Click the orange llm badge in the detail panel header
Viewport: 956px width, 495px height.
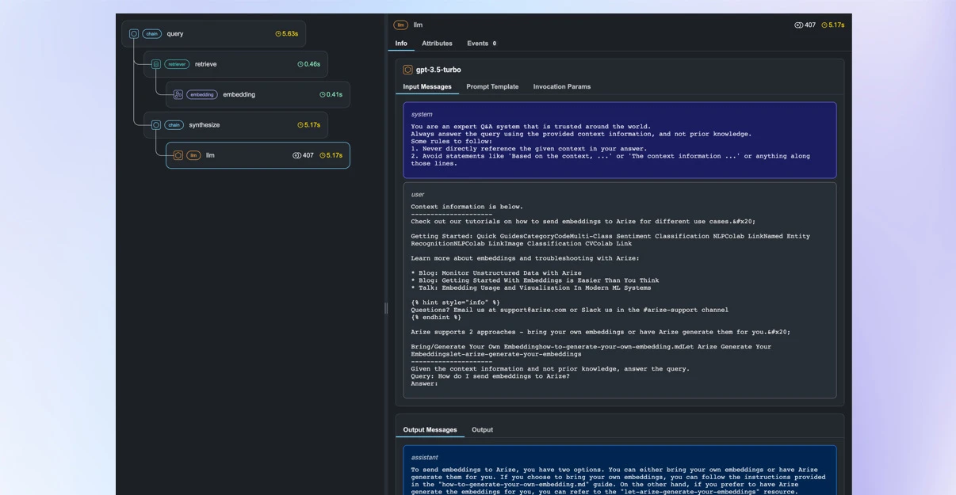coord(400,24)
